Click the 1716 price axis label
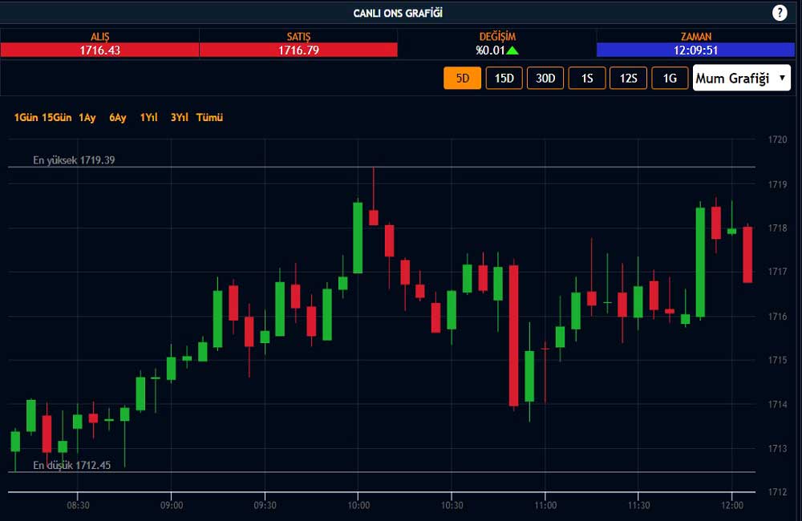Screen dimensions: 802x521 coord(777,317)
